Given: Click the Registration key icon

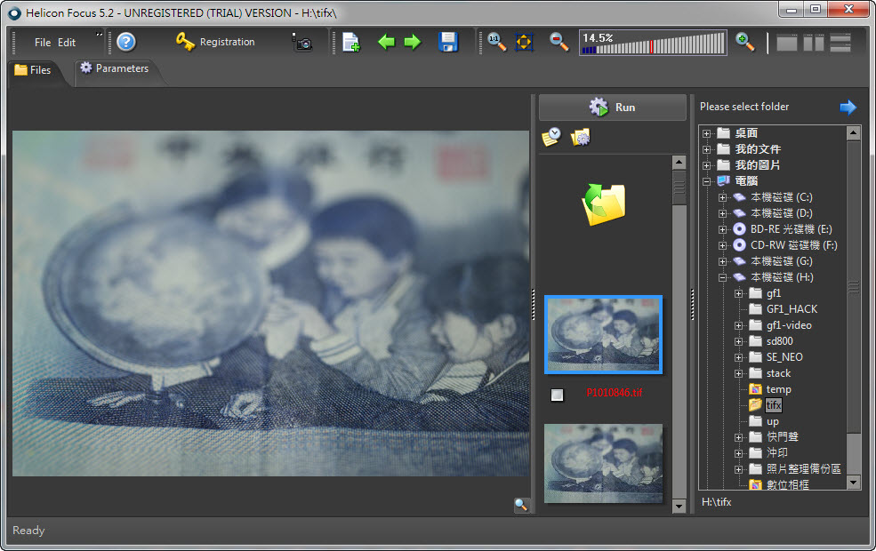Looking at the screenshot, I should point(185,42).
